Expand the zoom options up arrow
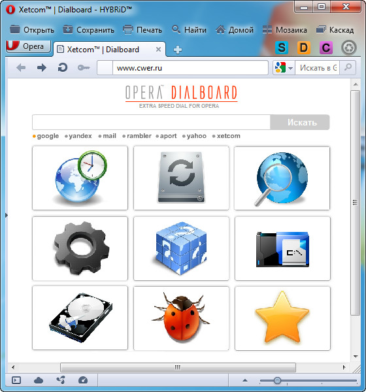Viewport: 366px width, 392px height. coord(245,380)
